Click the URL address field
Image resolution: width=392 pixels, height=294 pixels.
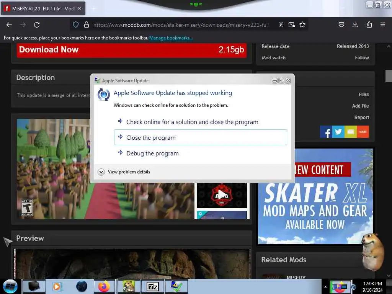[181, 25]
